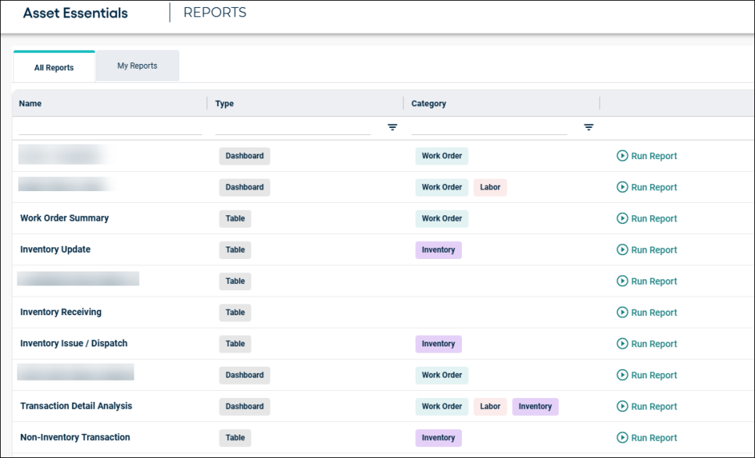Click the Category filter input field

pyautogui.click(x=488, y=127)
